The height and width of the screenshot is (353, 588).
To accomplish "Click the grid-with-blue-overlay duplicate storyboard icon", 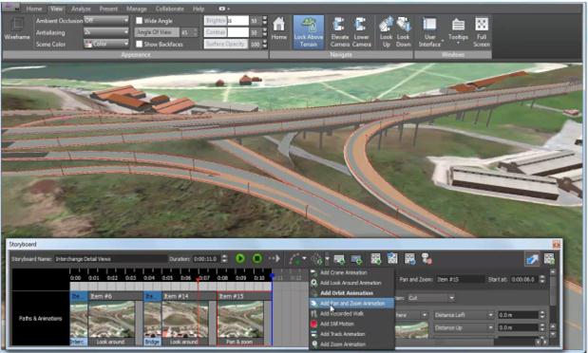I will [392, 258].
